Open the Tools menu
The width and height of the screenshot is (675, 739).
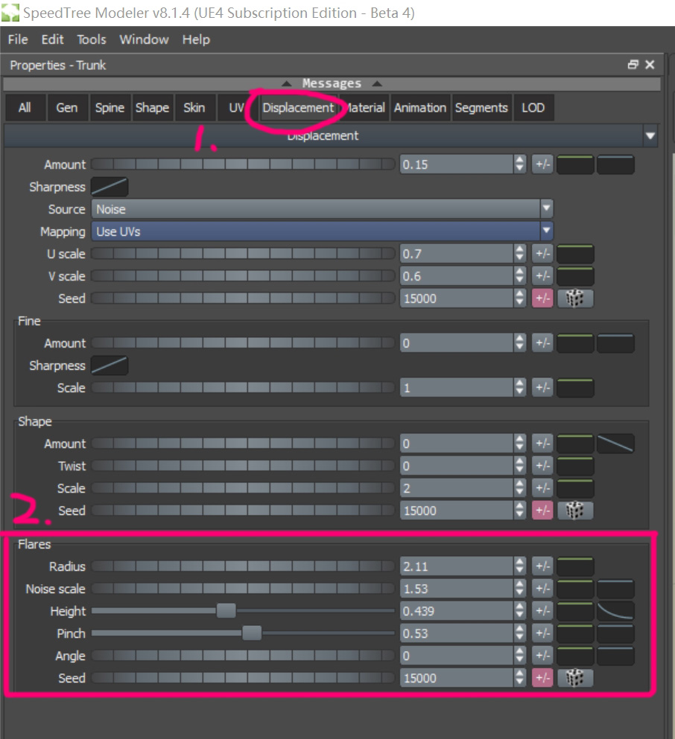pyautogui.click(x=92, y=39)
